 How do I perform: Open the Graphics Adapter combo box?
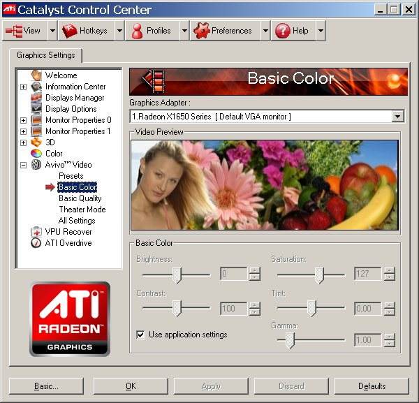(x=267, y=117)
